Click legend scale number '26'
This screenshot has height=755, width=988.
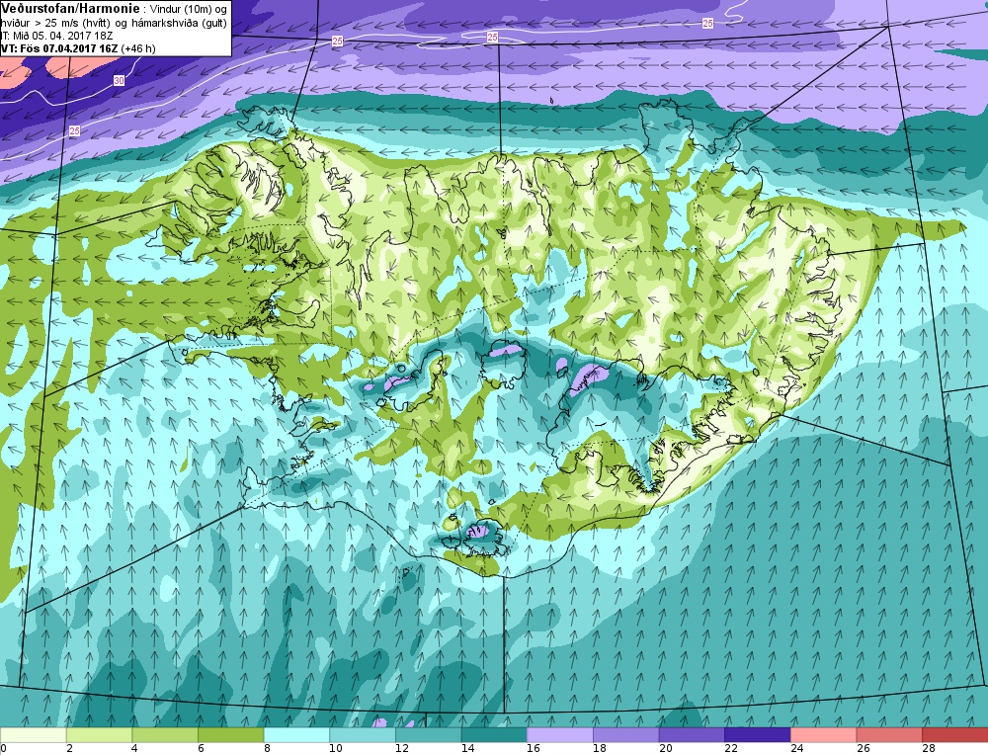863,749
